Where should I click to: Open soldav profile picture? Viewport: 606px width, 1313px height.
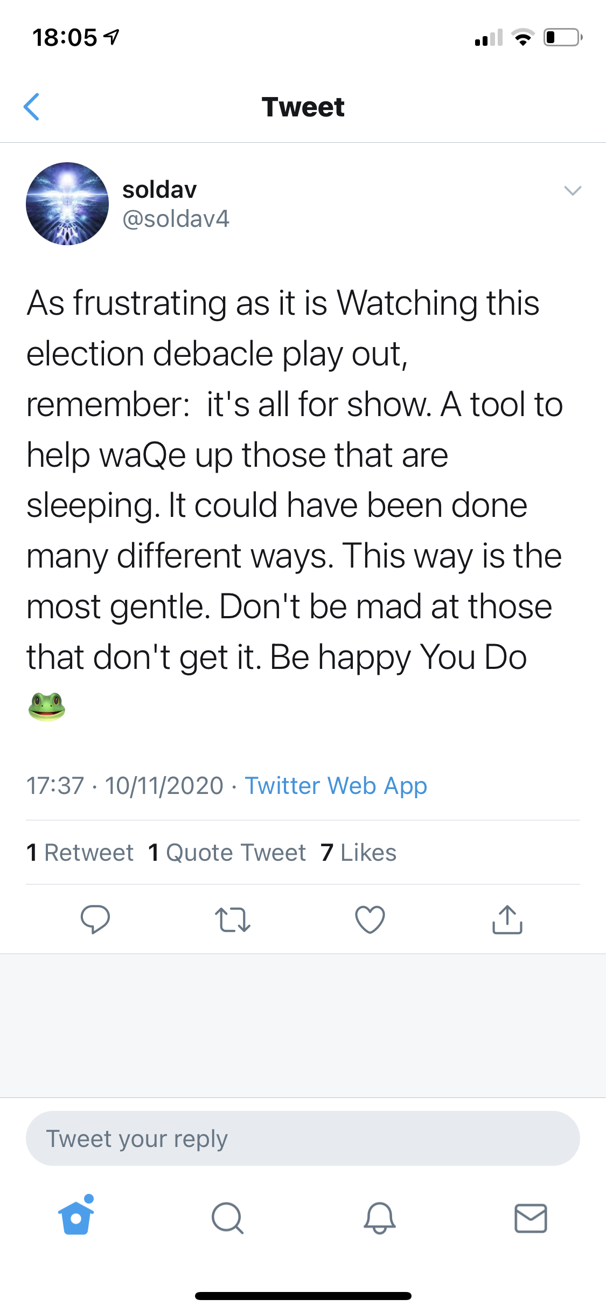pyautogui.click(x=67, y=204)
